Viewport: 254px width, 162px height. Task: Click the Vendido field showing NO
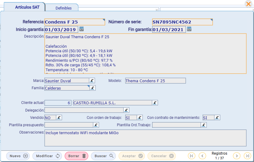(50, 117)
